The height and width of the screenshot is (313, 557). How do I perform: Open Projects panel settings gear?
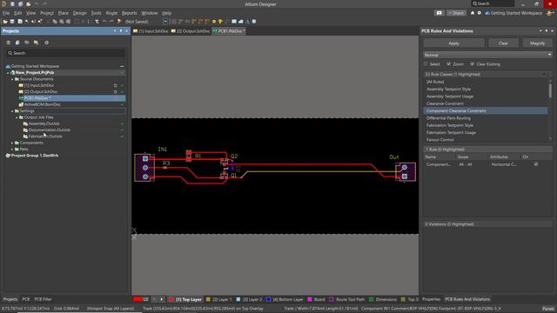(x=46, y=43)
